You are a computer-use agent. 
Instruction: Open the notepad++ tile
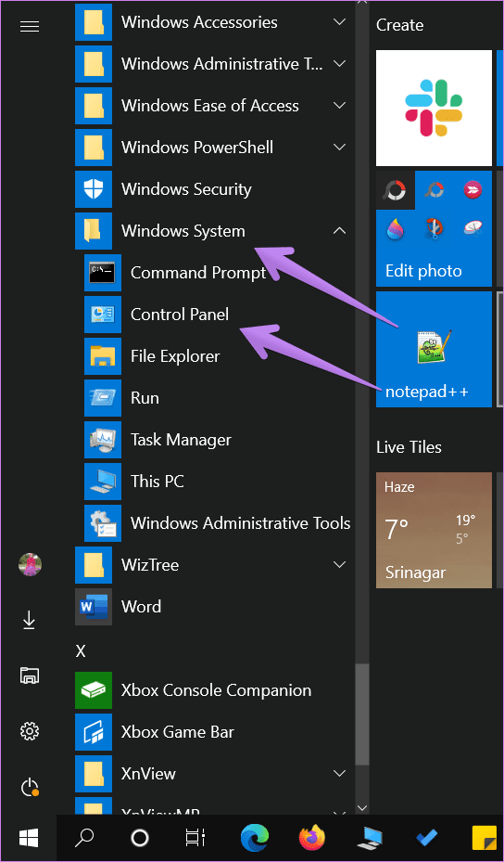coord(434,349)
